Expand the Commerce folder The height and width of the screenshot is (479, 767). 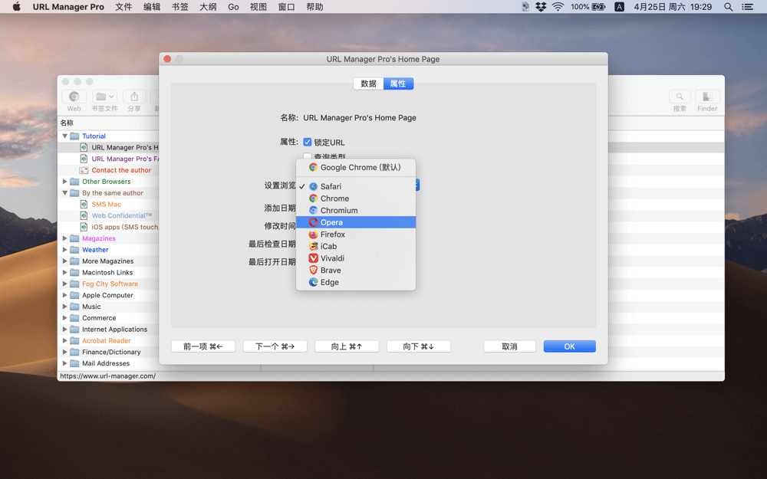click(x=64, y=318)
